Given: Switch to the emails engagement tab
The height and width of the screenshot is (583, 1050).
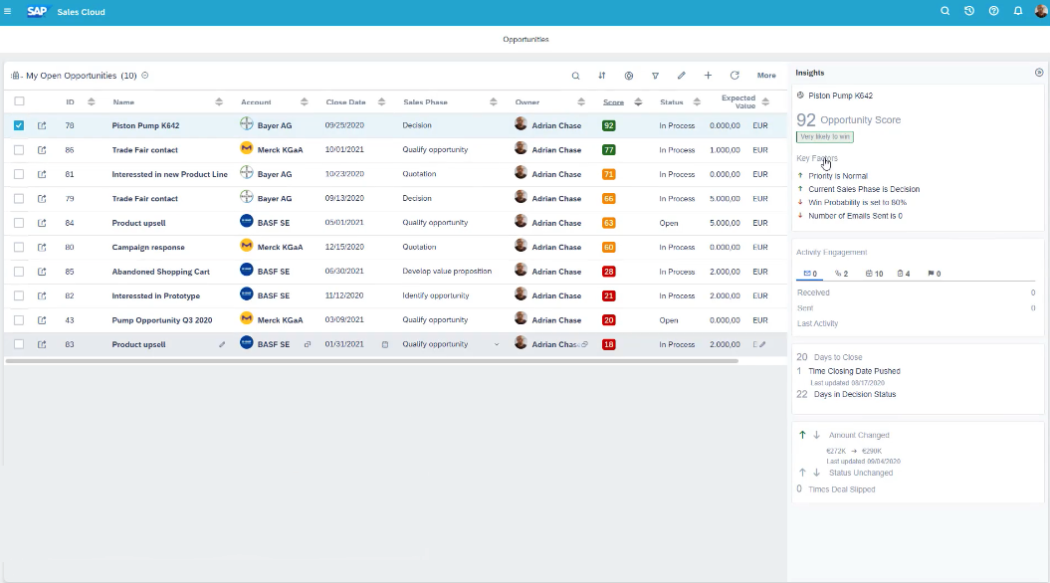Looking at the screenshot, I should point(810,273).
